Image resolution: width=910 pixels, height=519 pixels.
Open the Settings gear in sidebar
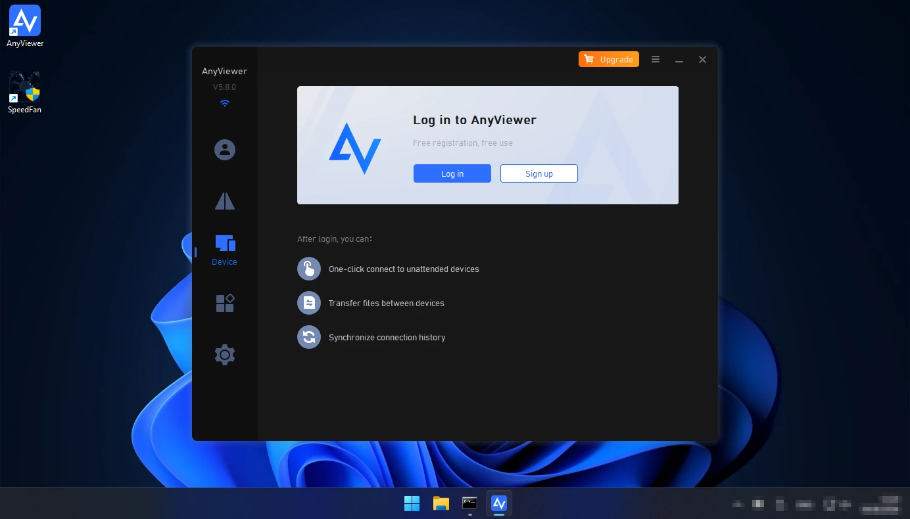pos(225,355)
